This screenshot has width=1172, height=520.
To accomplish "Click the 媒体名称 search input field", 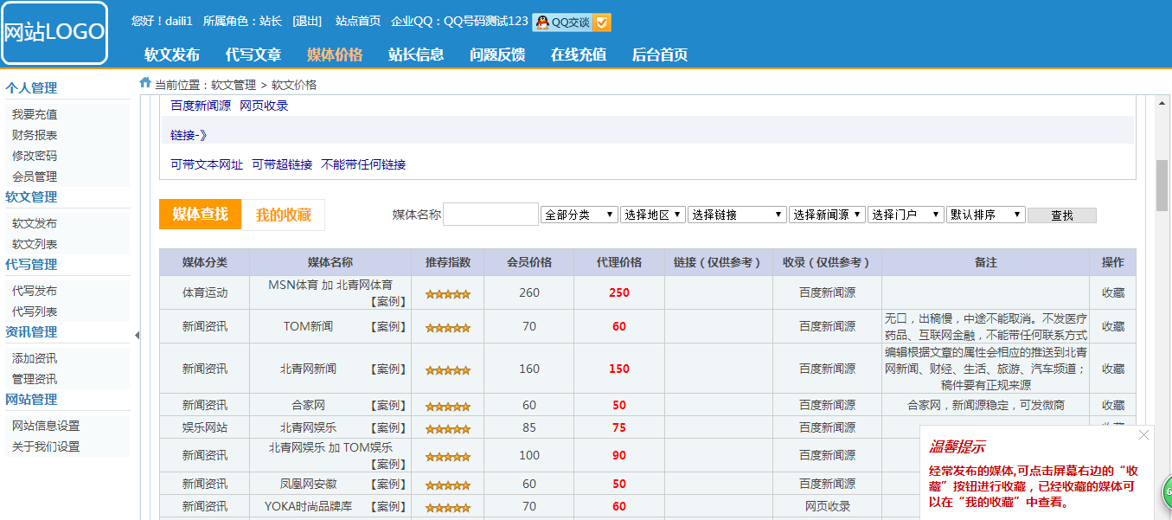I will click(x=490, y=215).
